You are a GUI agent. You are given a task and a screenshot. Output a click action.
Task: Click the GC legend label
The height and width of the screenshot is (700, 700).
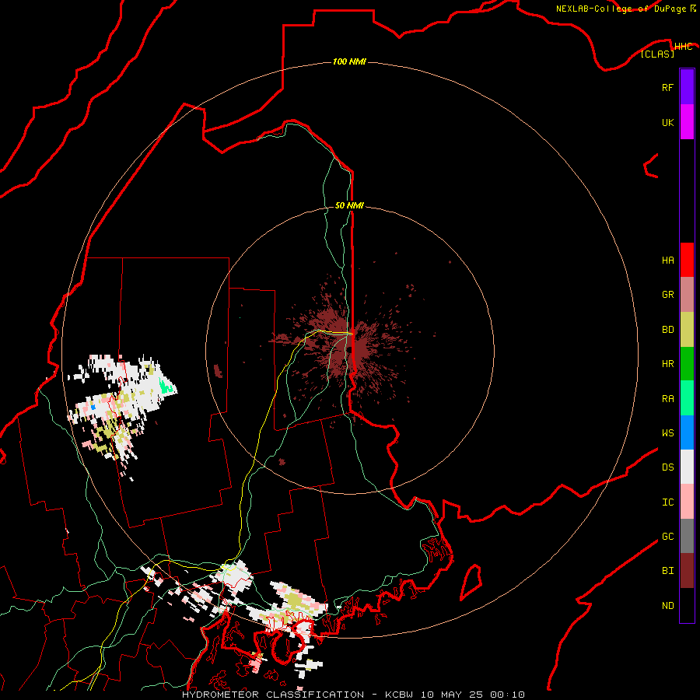(667, 537)
